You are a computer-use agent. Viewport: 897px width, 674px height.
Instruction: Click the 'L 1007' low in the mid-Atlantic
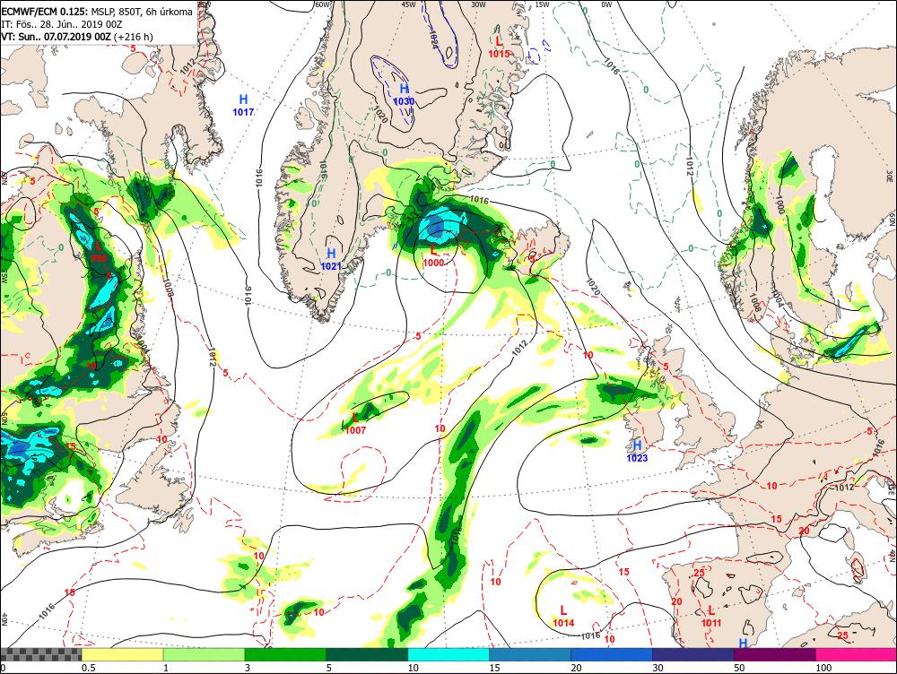tap(355, 424)
